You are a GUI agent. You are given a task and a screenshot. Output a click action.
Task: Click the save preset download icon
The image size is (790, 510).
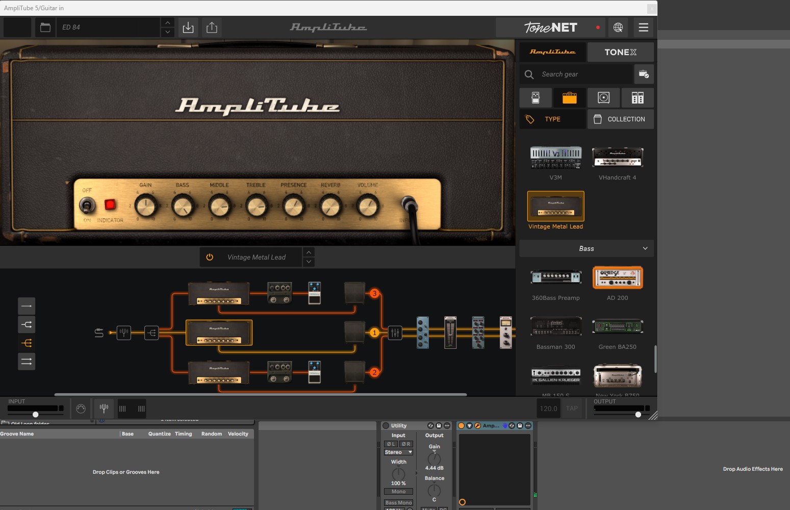pos(188,28)
